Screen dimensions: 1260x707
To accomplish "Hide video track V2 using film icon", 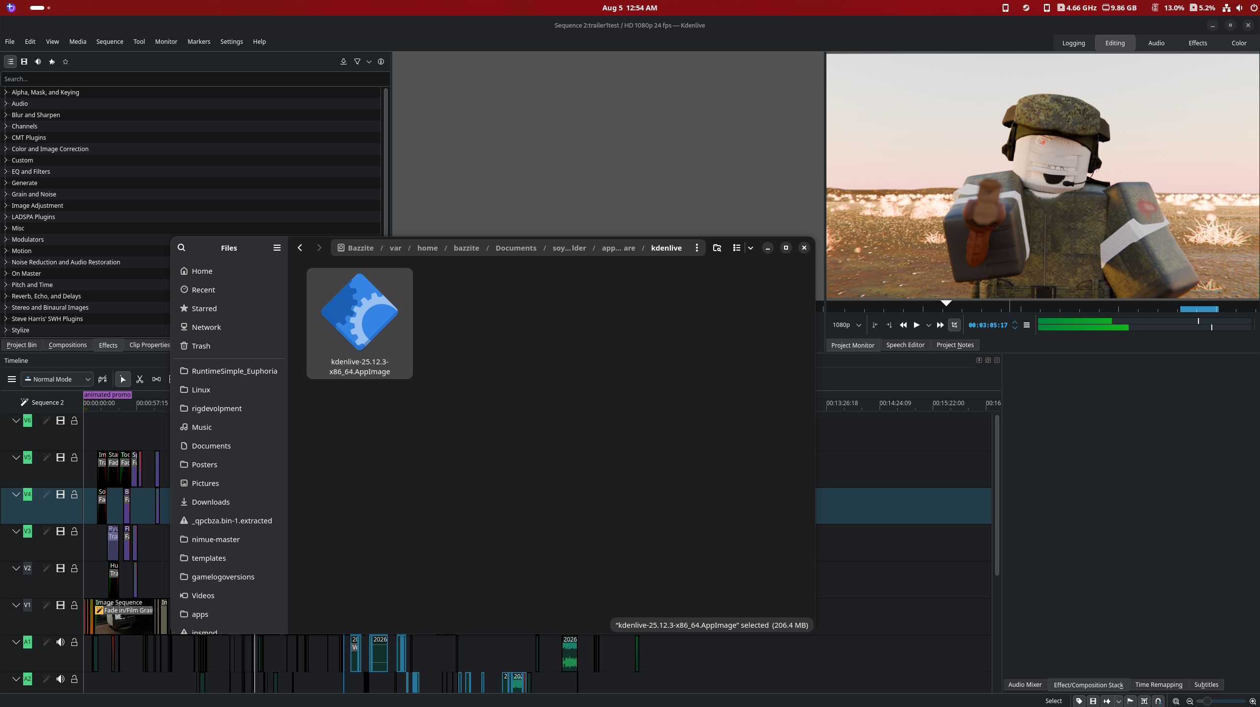I will coord(61,568).
